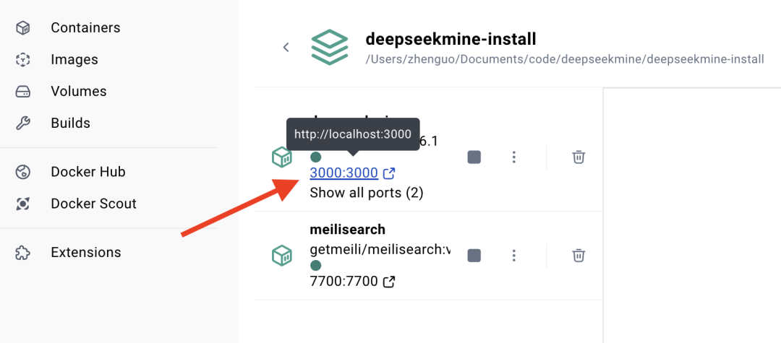This screenshot has height=343, width=781.
Task: Open Docker Hub from sidebar
Action: point(88,172)
